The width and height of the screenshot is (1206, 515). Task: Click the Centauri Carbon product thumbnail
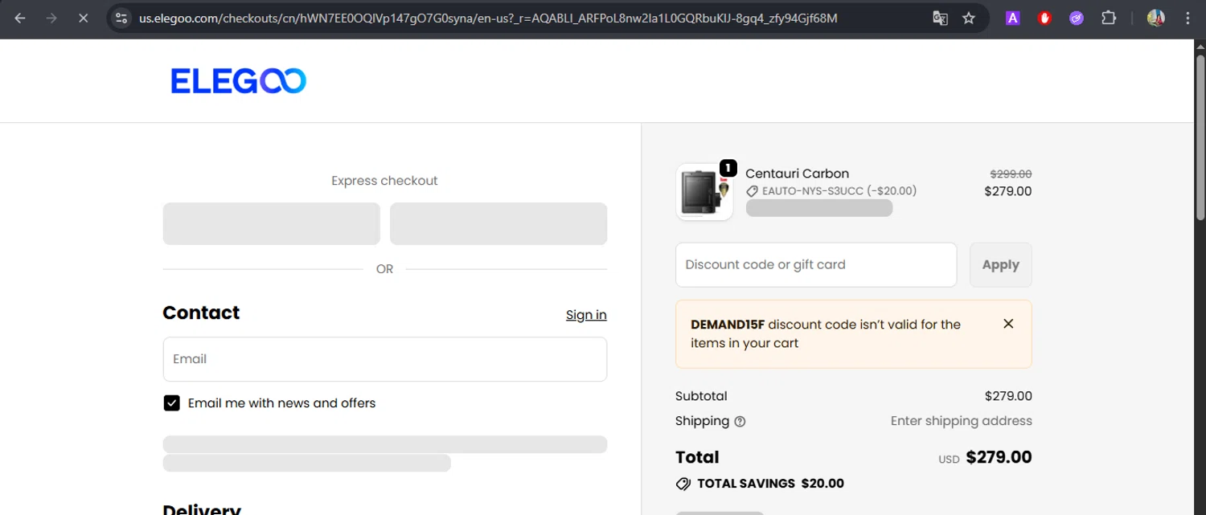coord(704,192)
